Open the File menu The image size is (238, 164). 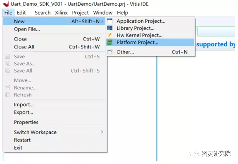pyautogui.click(x=8, y=12)
